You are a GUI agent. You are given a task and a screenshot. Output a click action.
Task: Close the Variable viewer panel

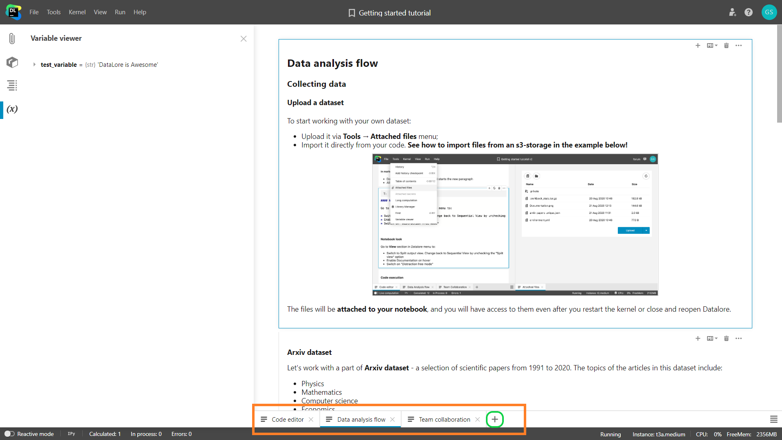244,39
